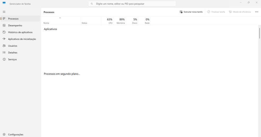Sort by the 0% Rede column
The width and height of the screenshot is (261, 137).
[x=144, y=21]
